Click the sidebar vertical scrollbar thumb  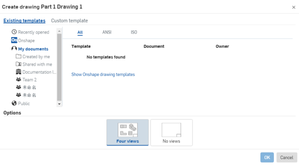click(x=59, y=67)
